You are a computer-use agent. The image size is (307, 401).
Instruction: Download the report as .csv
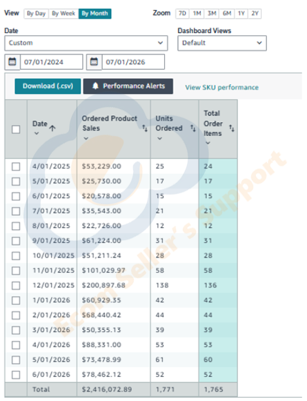coord(48,86)
